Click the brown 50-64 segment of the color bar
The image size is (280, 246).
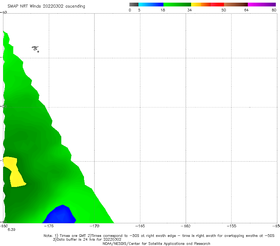click(236, 5)
